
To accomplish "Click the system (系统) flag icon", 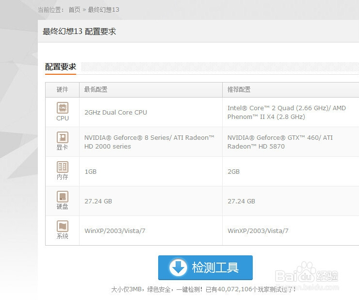I will point(63,226).
